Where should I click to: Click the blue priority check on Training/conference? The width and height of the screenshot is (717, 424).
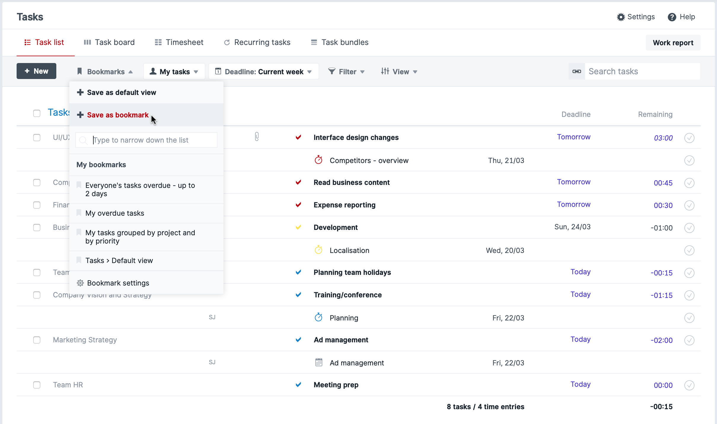298,294
